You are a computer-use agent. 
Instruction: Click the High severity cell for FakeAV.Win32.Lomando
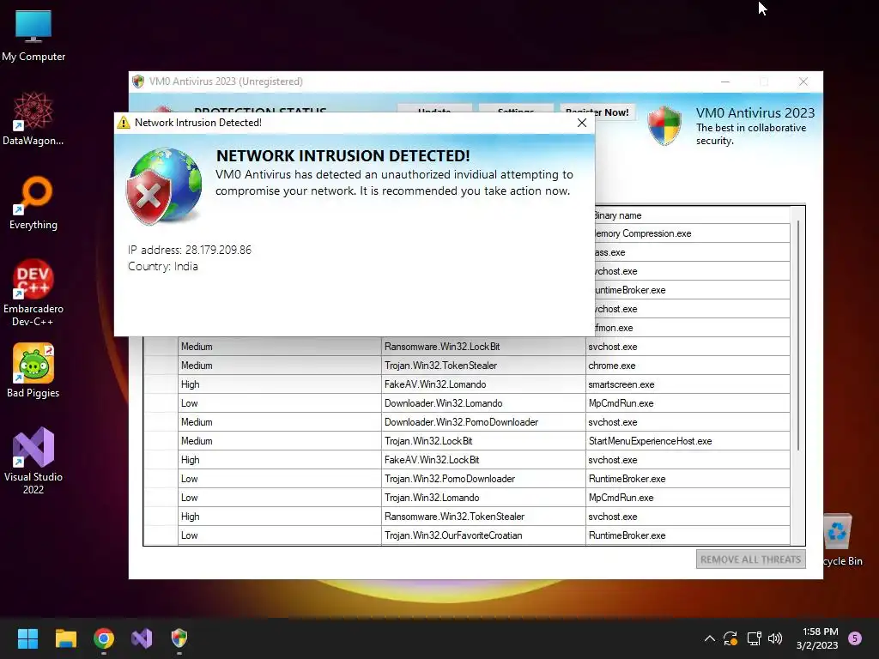pos(280,384)
